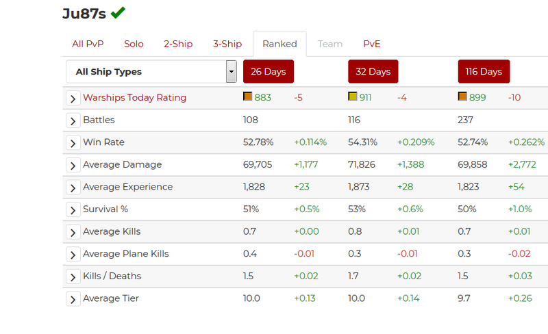The width and height of the screenshot is (548, 334).
Task: Click the green verified checkmark beside Ju87s
Action: pos(118,12)
